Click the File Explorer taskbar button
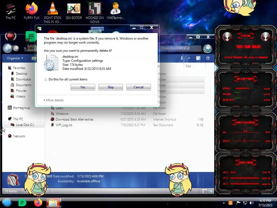This screenshot has height=208, width=277. pyautogui.click(x=54, y=203)
